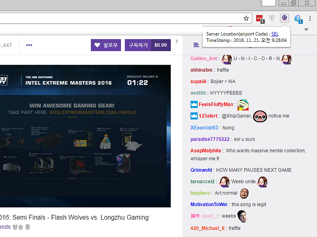
Task: Click the emote before 'Weeb unite'
Action: pos(224,182)
